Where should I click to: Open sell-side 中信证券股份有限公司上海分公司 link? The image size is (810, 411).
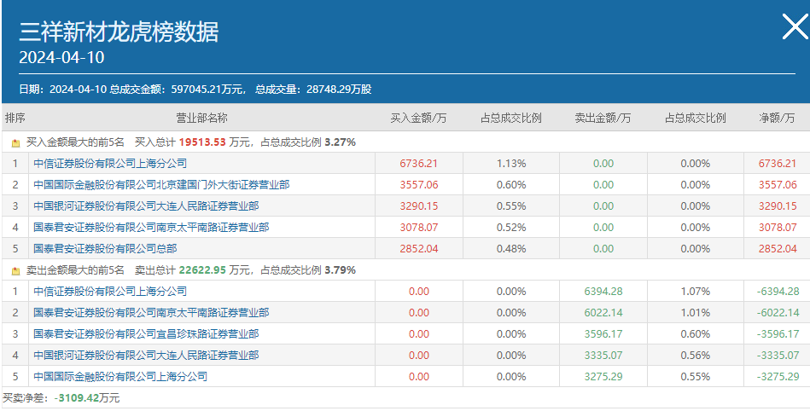110,292
